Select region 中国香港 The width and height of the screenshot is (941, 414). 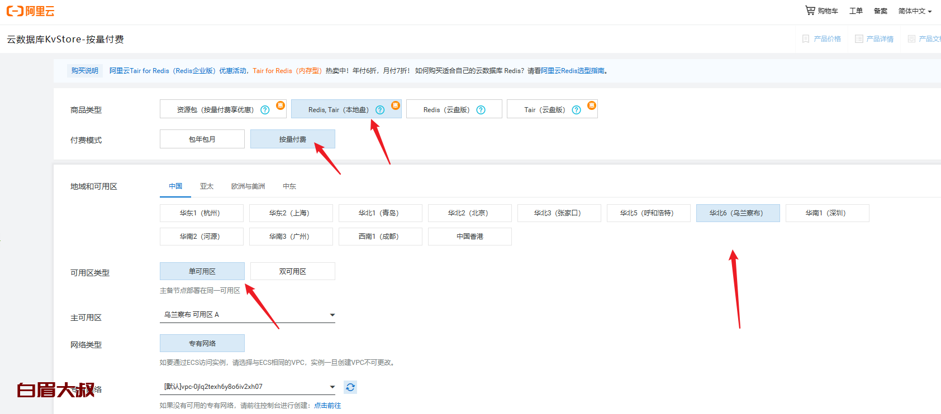click(470, 237)
